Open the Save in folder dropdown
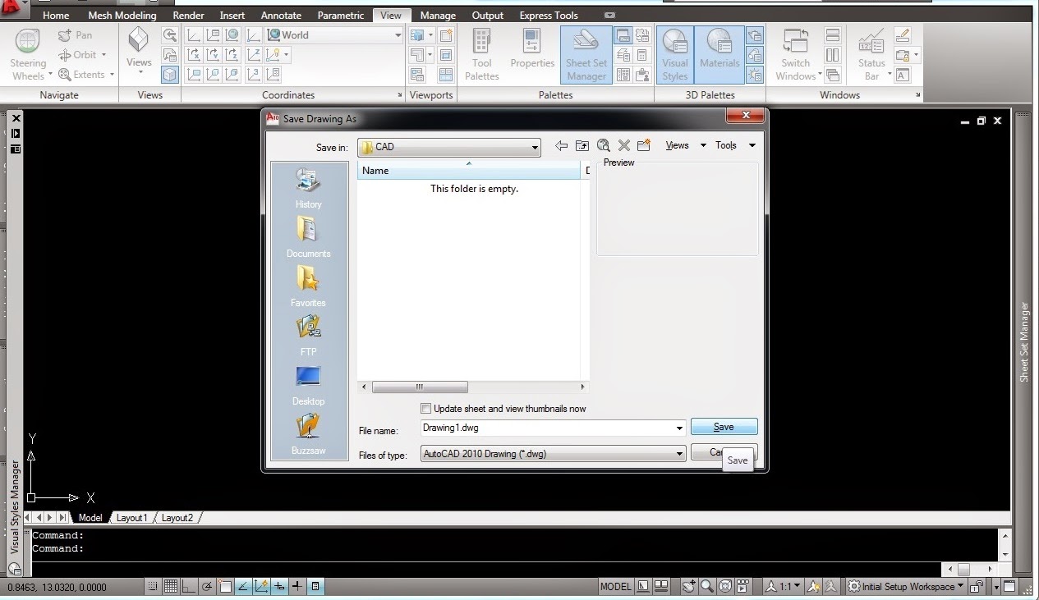 click(x=535, y=147)
